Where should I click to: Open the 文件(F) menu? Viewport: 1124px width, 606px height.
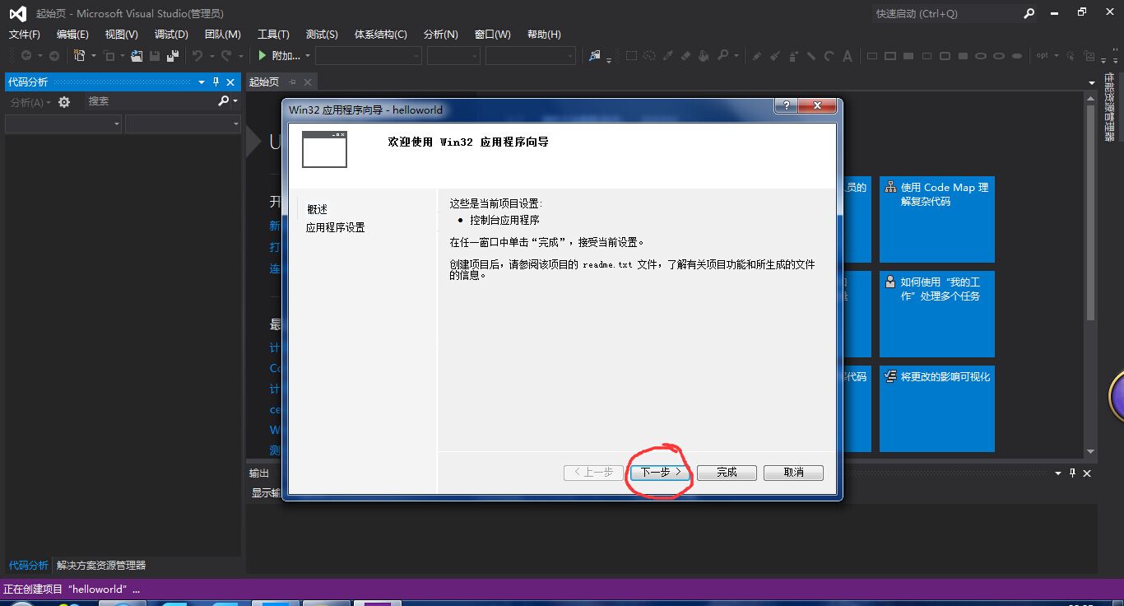point(24,34)
